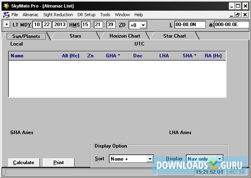
Task: Click the RA (Hr) column header
Action: (x=213, y=56)
